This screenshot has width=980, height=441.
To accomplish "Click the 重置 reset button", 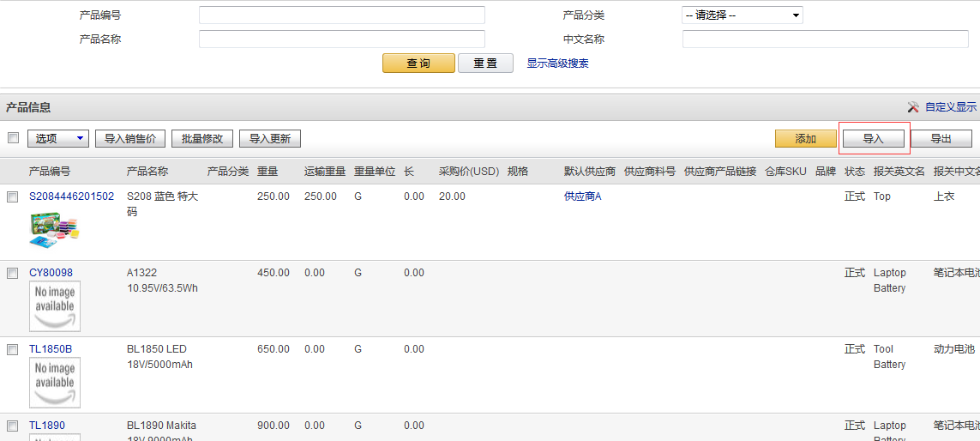I will tap(485, 63).
